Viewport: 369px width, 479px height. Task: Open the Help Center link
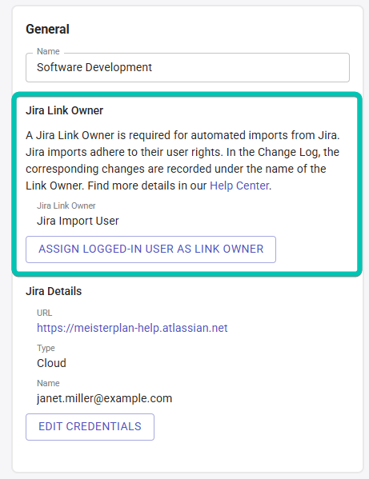coord(239,186)
